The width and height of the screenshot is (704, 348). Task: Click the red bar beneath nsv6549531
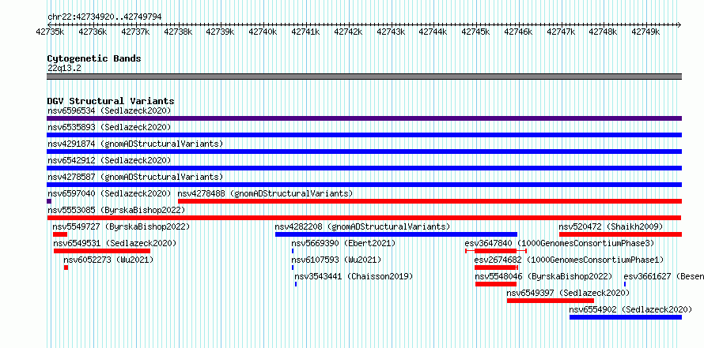[x=102, y=251]
